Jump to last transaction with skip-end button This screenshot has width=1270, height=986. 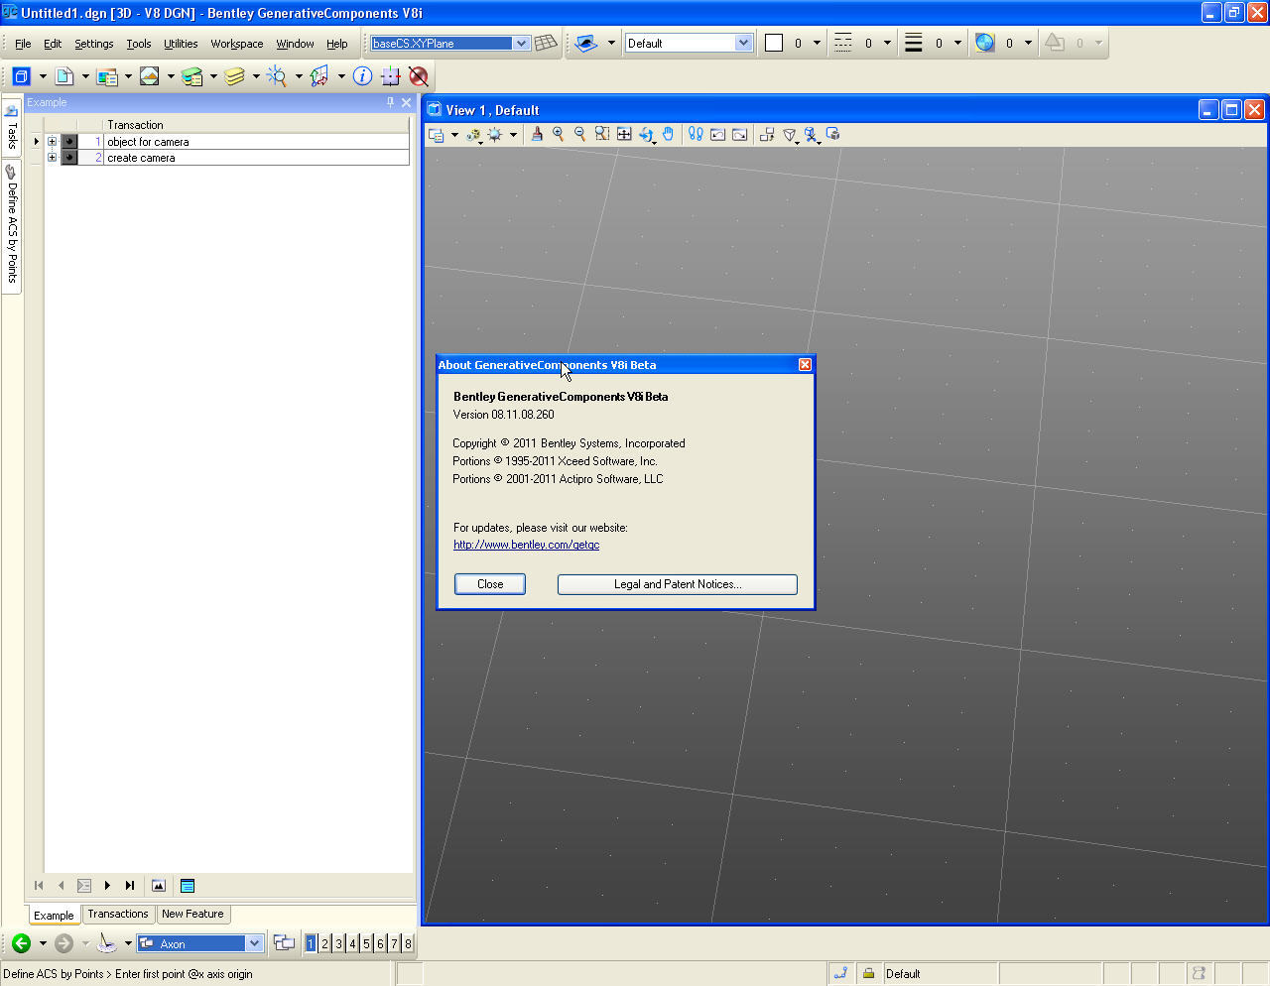(x=130, y=886)
